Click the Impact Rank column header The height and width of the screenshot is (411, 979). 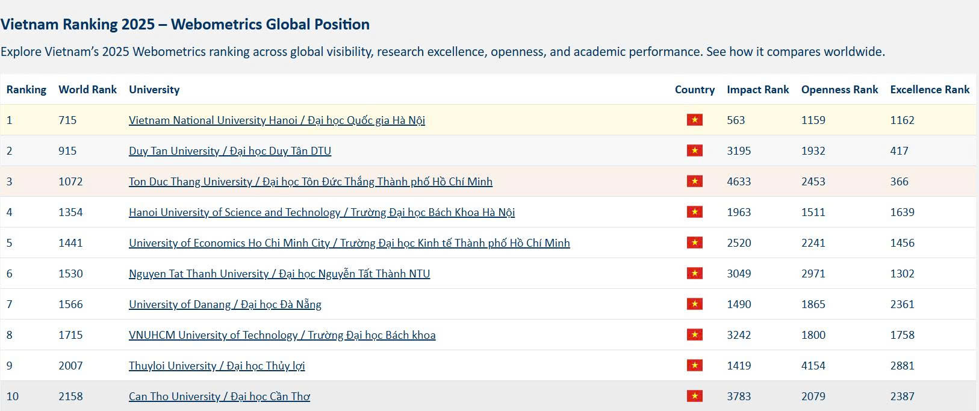coord(757,90)
